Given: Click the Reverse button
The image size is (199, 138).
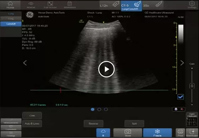Looking at the screenshot, I should click(x=93, y=123).
